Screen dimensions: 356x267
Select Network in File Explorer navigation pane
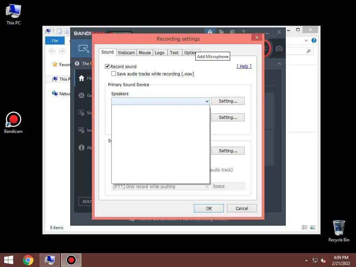61,94
